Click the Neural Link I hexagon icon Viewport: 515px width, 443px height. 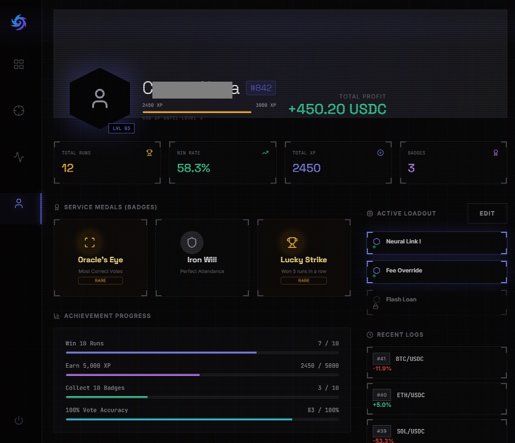click(377, 241)
